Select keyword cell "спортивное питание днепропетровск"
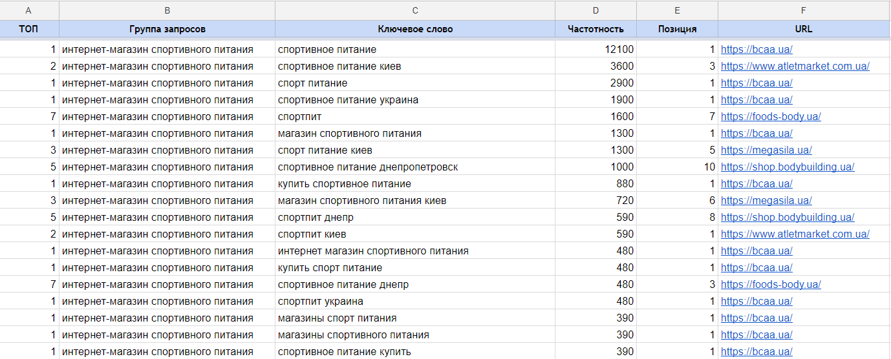This screenshot has height=359, width=891. [368, 167]
